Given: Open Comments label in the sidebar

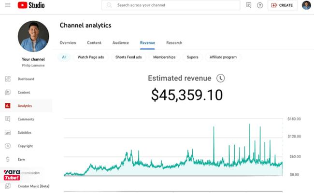Looking at the screenshot, I should pos(26,119).
